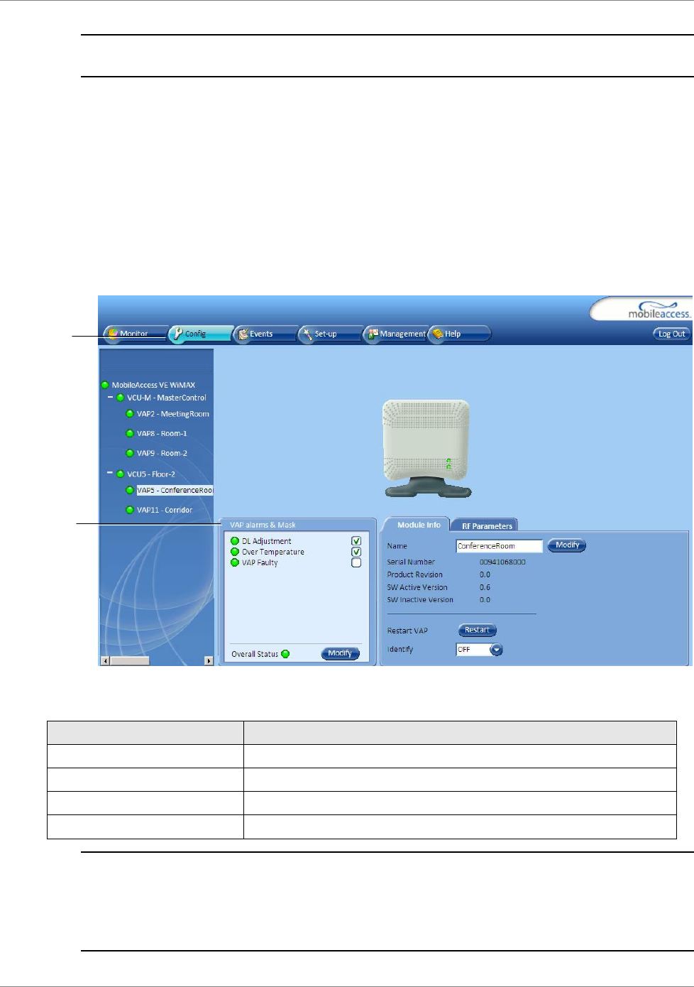Click Over Temperature alarm indicator
The height and width of the screenshot is (987, 694).
235,552
